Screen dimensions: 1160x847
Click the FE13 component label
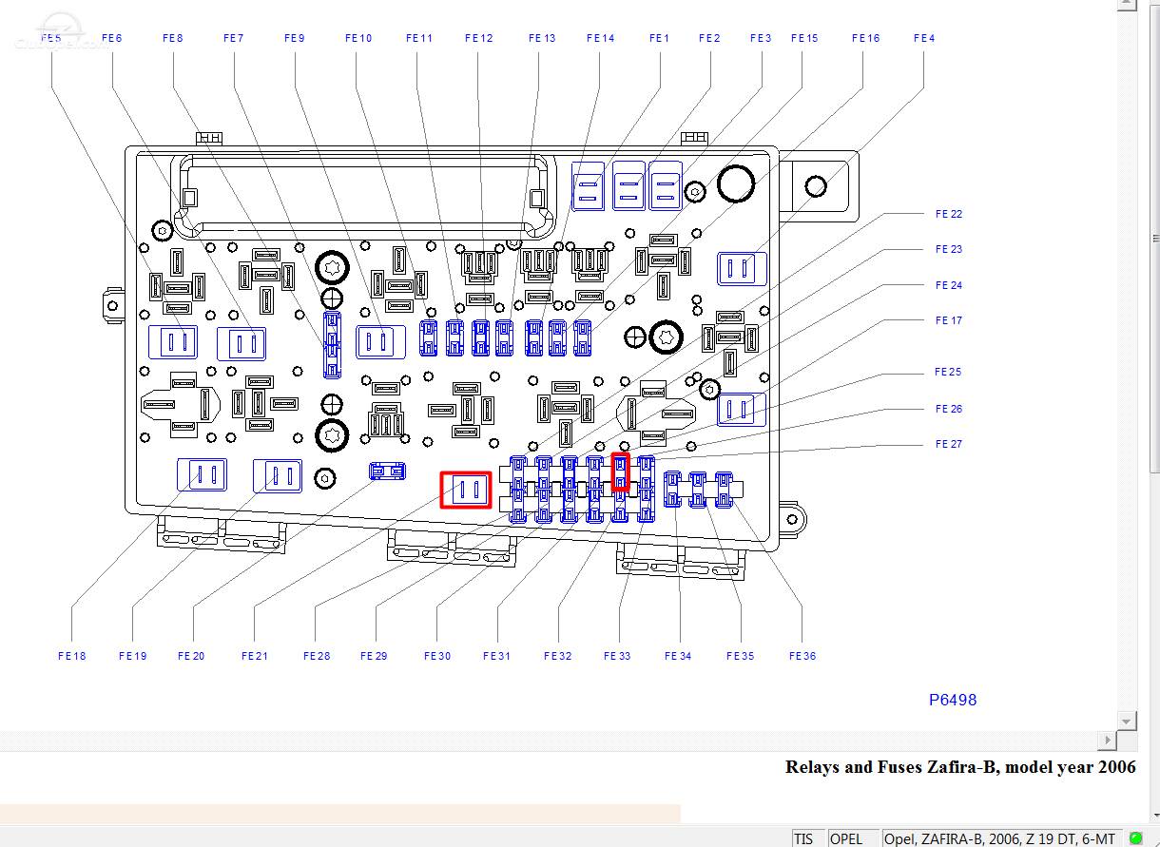click(x=542, y=38)
